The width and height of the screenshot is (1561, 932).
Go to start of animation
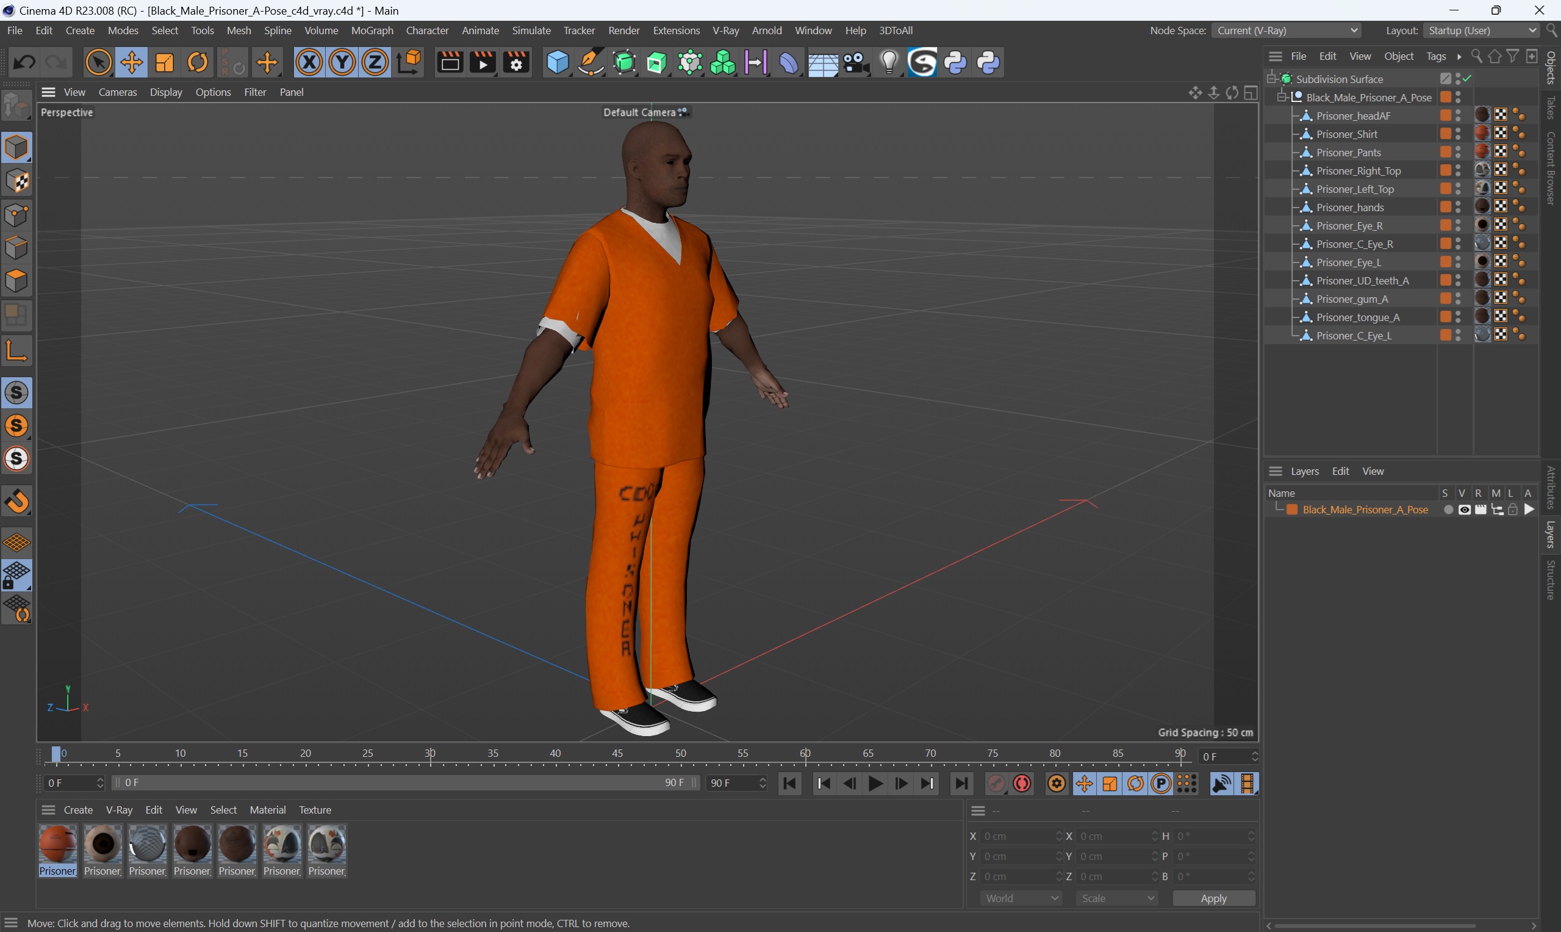(x=789, y=783)
